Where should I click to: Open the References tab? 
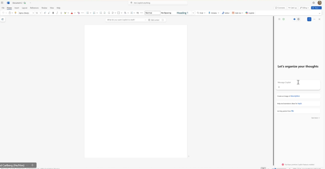tap(34, 8)
